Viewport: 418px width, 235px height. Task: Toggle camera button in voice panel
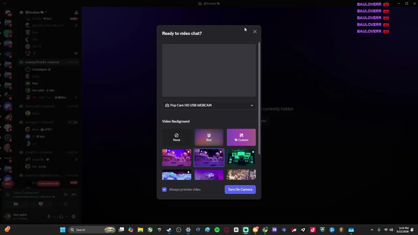pyautogui.click(x=16, y=204)
